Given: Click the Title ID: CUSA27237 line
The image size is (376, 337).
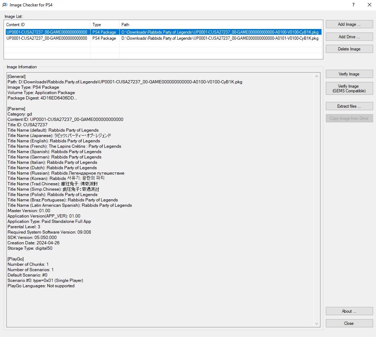Looking at the screenshot, I should tap(27, 125).
